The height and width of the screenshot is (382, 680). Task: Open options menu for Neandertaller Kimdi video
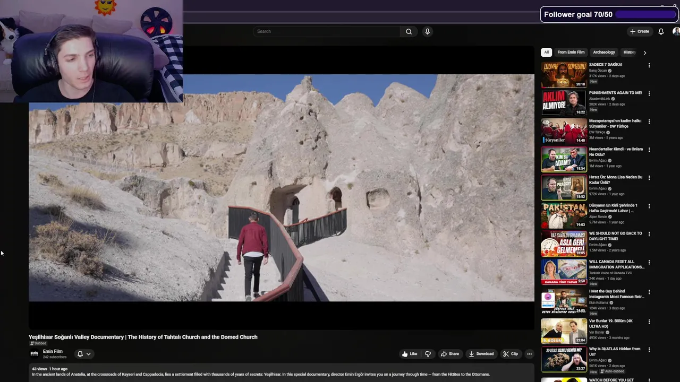649,150
